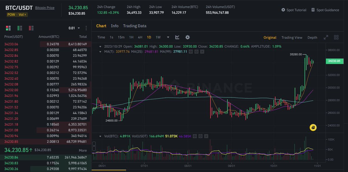Select buy order at price 34230.26
The image size is (348, 172).
tap(46, 169)
